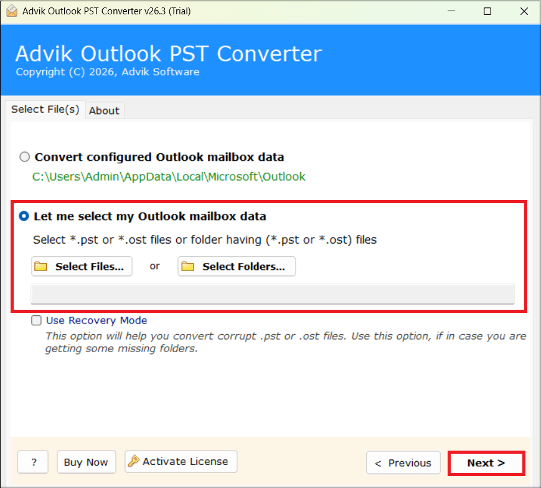Maximize the Advik converter window
Viewport: 541px width, 488px height.
coord(487,11)
